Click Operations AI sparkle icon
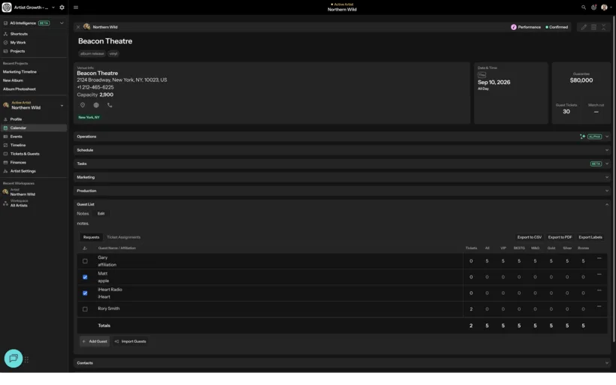The image size is (616, 385). (583, 137)
